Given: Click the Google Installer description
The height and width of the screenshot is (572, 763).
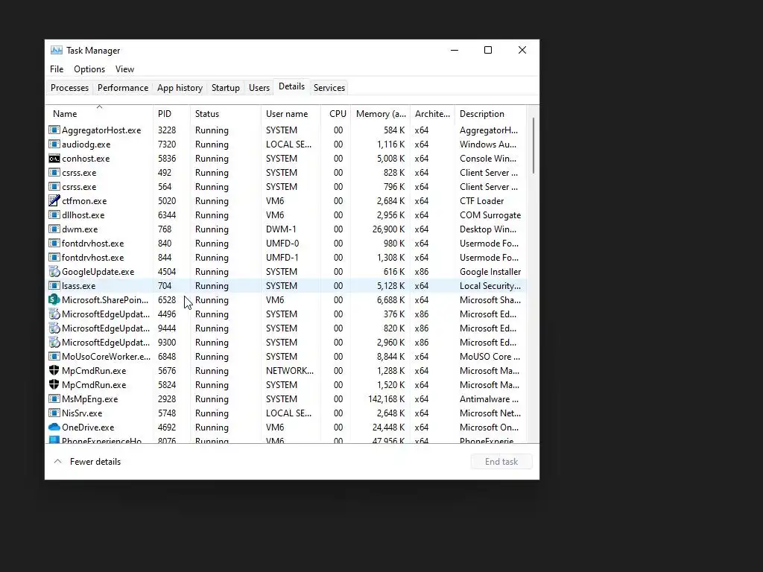Looking at the screenshot, I should [490, 271].
